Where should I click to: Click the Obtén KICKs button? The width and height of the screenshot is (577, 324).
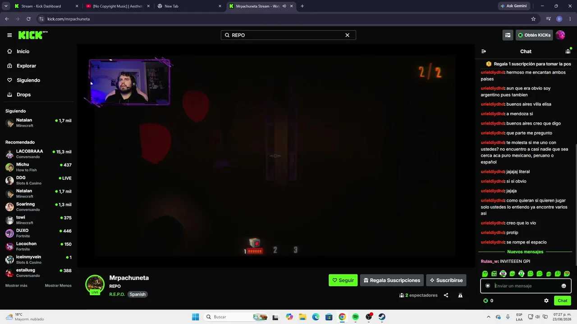point(534,35)
